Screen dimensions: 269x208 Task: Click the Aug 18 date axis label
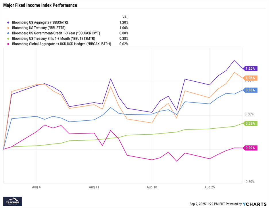(x=152, y=187)
